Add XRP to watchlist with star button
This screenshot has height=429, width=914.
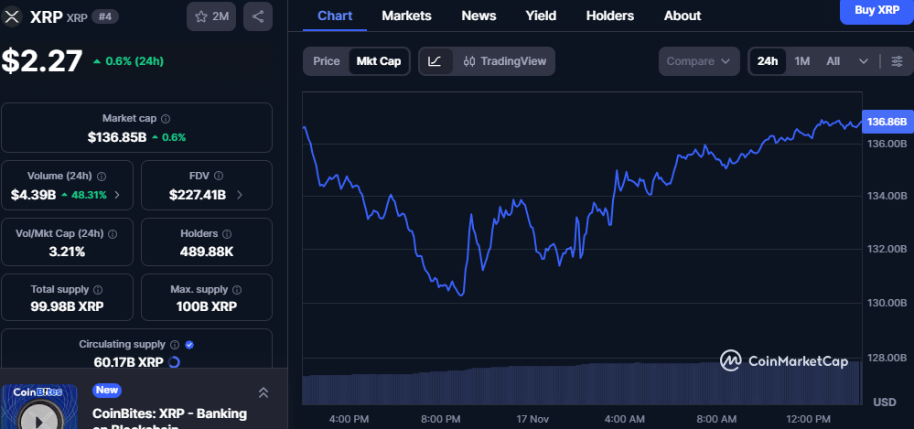tap(210, 16)
